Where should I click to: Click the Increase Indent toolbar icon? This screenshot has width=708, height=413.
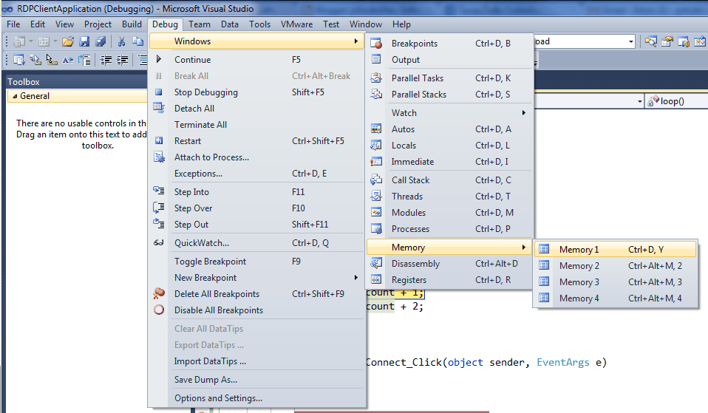tap(123, 60)
